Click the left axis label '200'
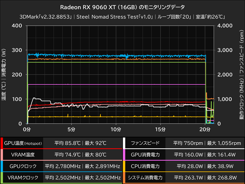245x184 pixels. click(x=17, y=75)
